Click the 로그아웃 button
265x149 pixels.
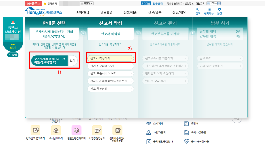tap(146, 3)
